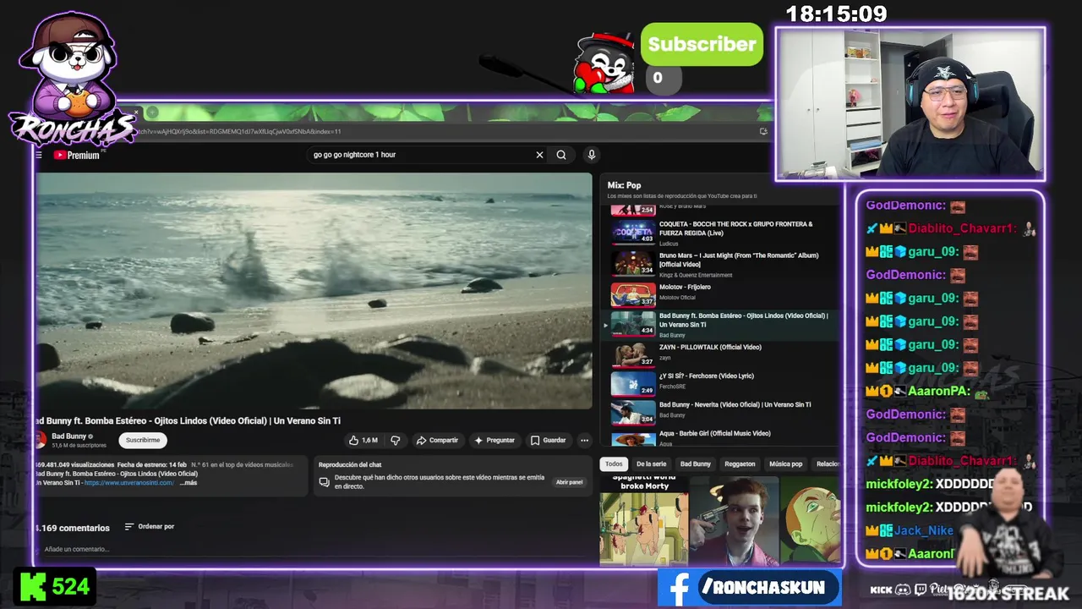Click the browser address bar URL

[x=241, y=131]
